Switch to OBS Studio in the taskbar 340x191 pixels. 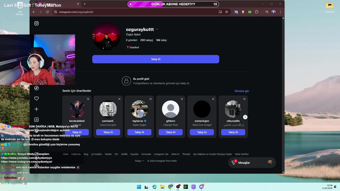coord(178,187)
